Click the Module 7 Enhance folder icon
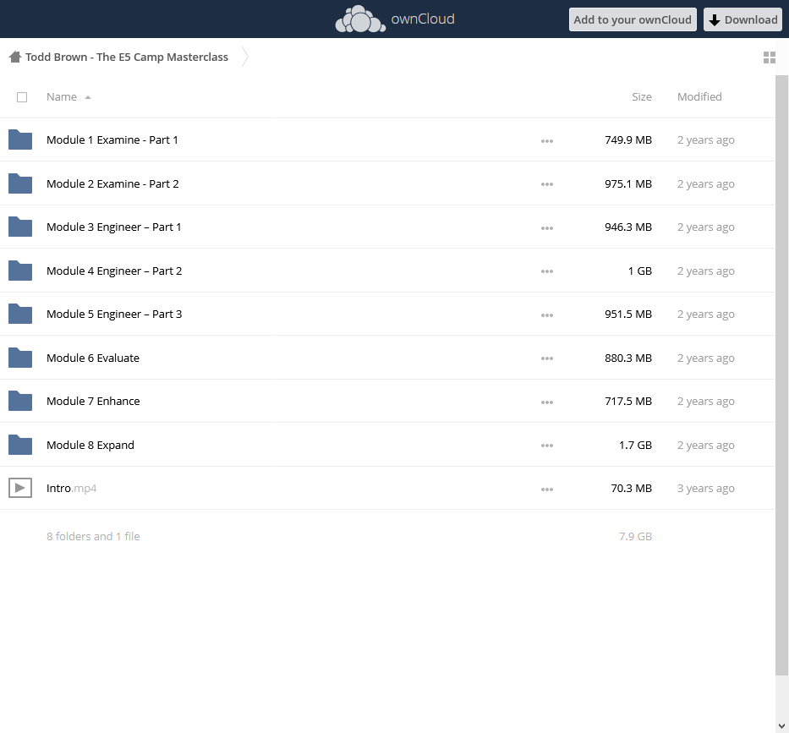Image resolution: width=789 pixels, height=733 pixels. click(x=20, y=401)
